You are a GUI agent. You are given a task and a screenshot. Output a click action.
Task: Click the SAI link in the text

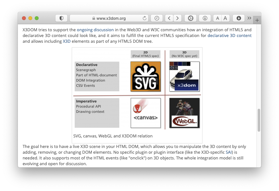(x=229, y=152)
